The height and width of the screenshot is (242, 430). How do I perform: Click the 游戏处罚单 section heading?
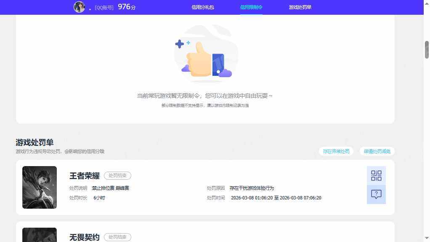35,143
